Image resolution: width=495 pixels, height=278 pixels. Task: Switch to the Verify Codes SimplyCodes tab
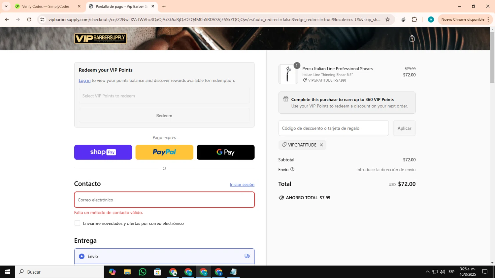click(x=46, y=6)
